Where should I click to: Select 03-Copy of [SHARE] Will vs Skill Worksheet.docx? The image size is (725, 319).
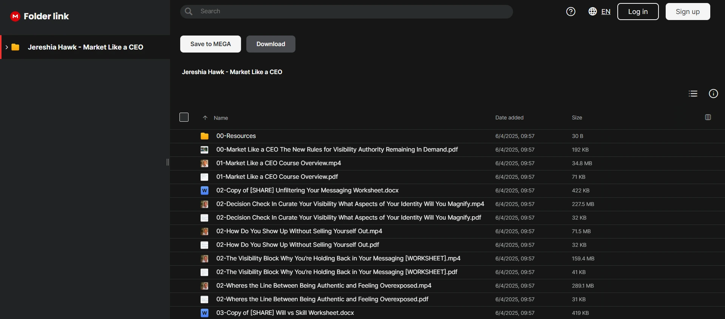(x=285, y=313)
